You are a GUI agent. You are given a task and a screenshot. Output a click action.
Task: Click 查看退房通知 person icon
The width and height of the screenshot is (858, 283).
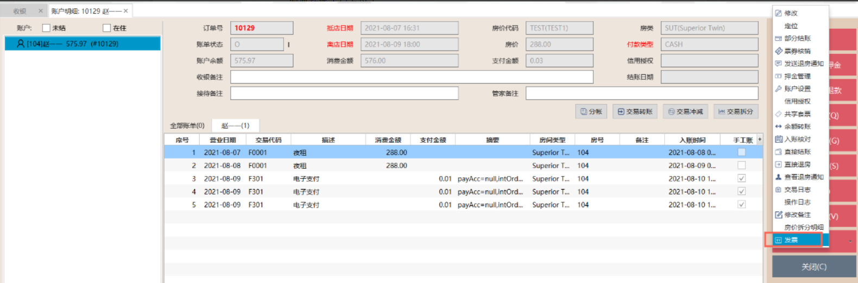778,177
